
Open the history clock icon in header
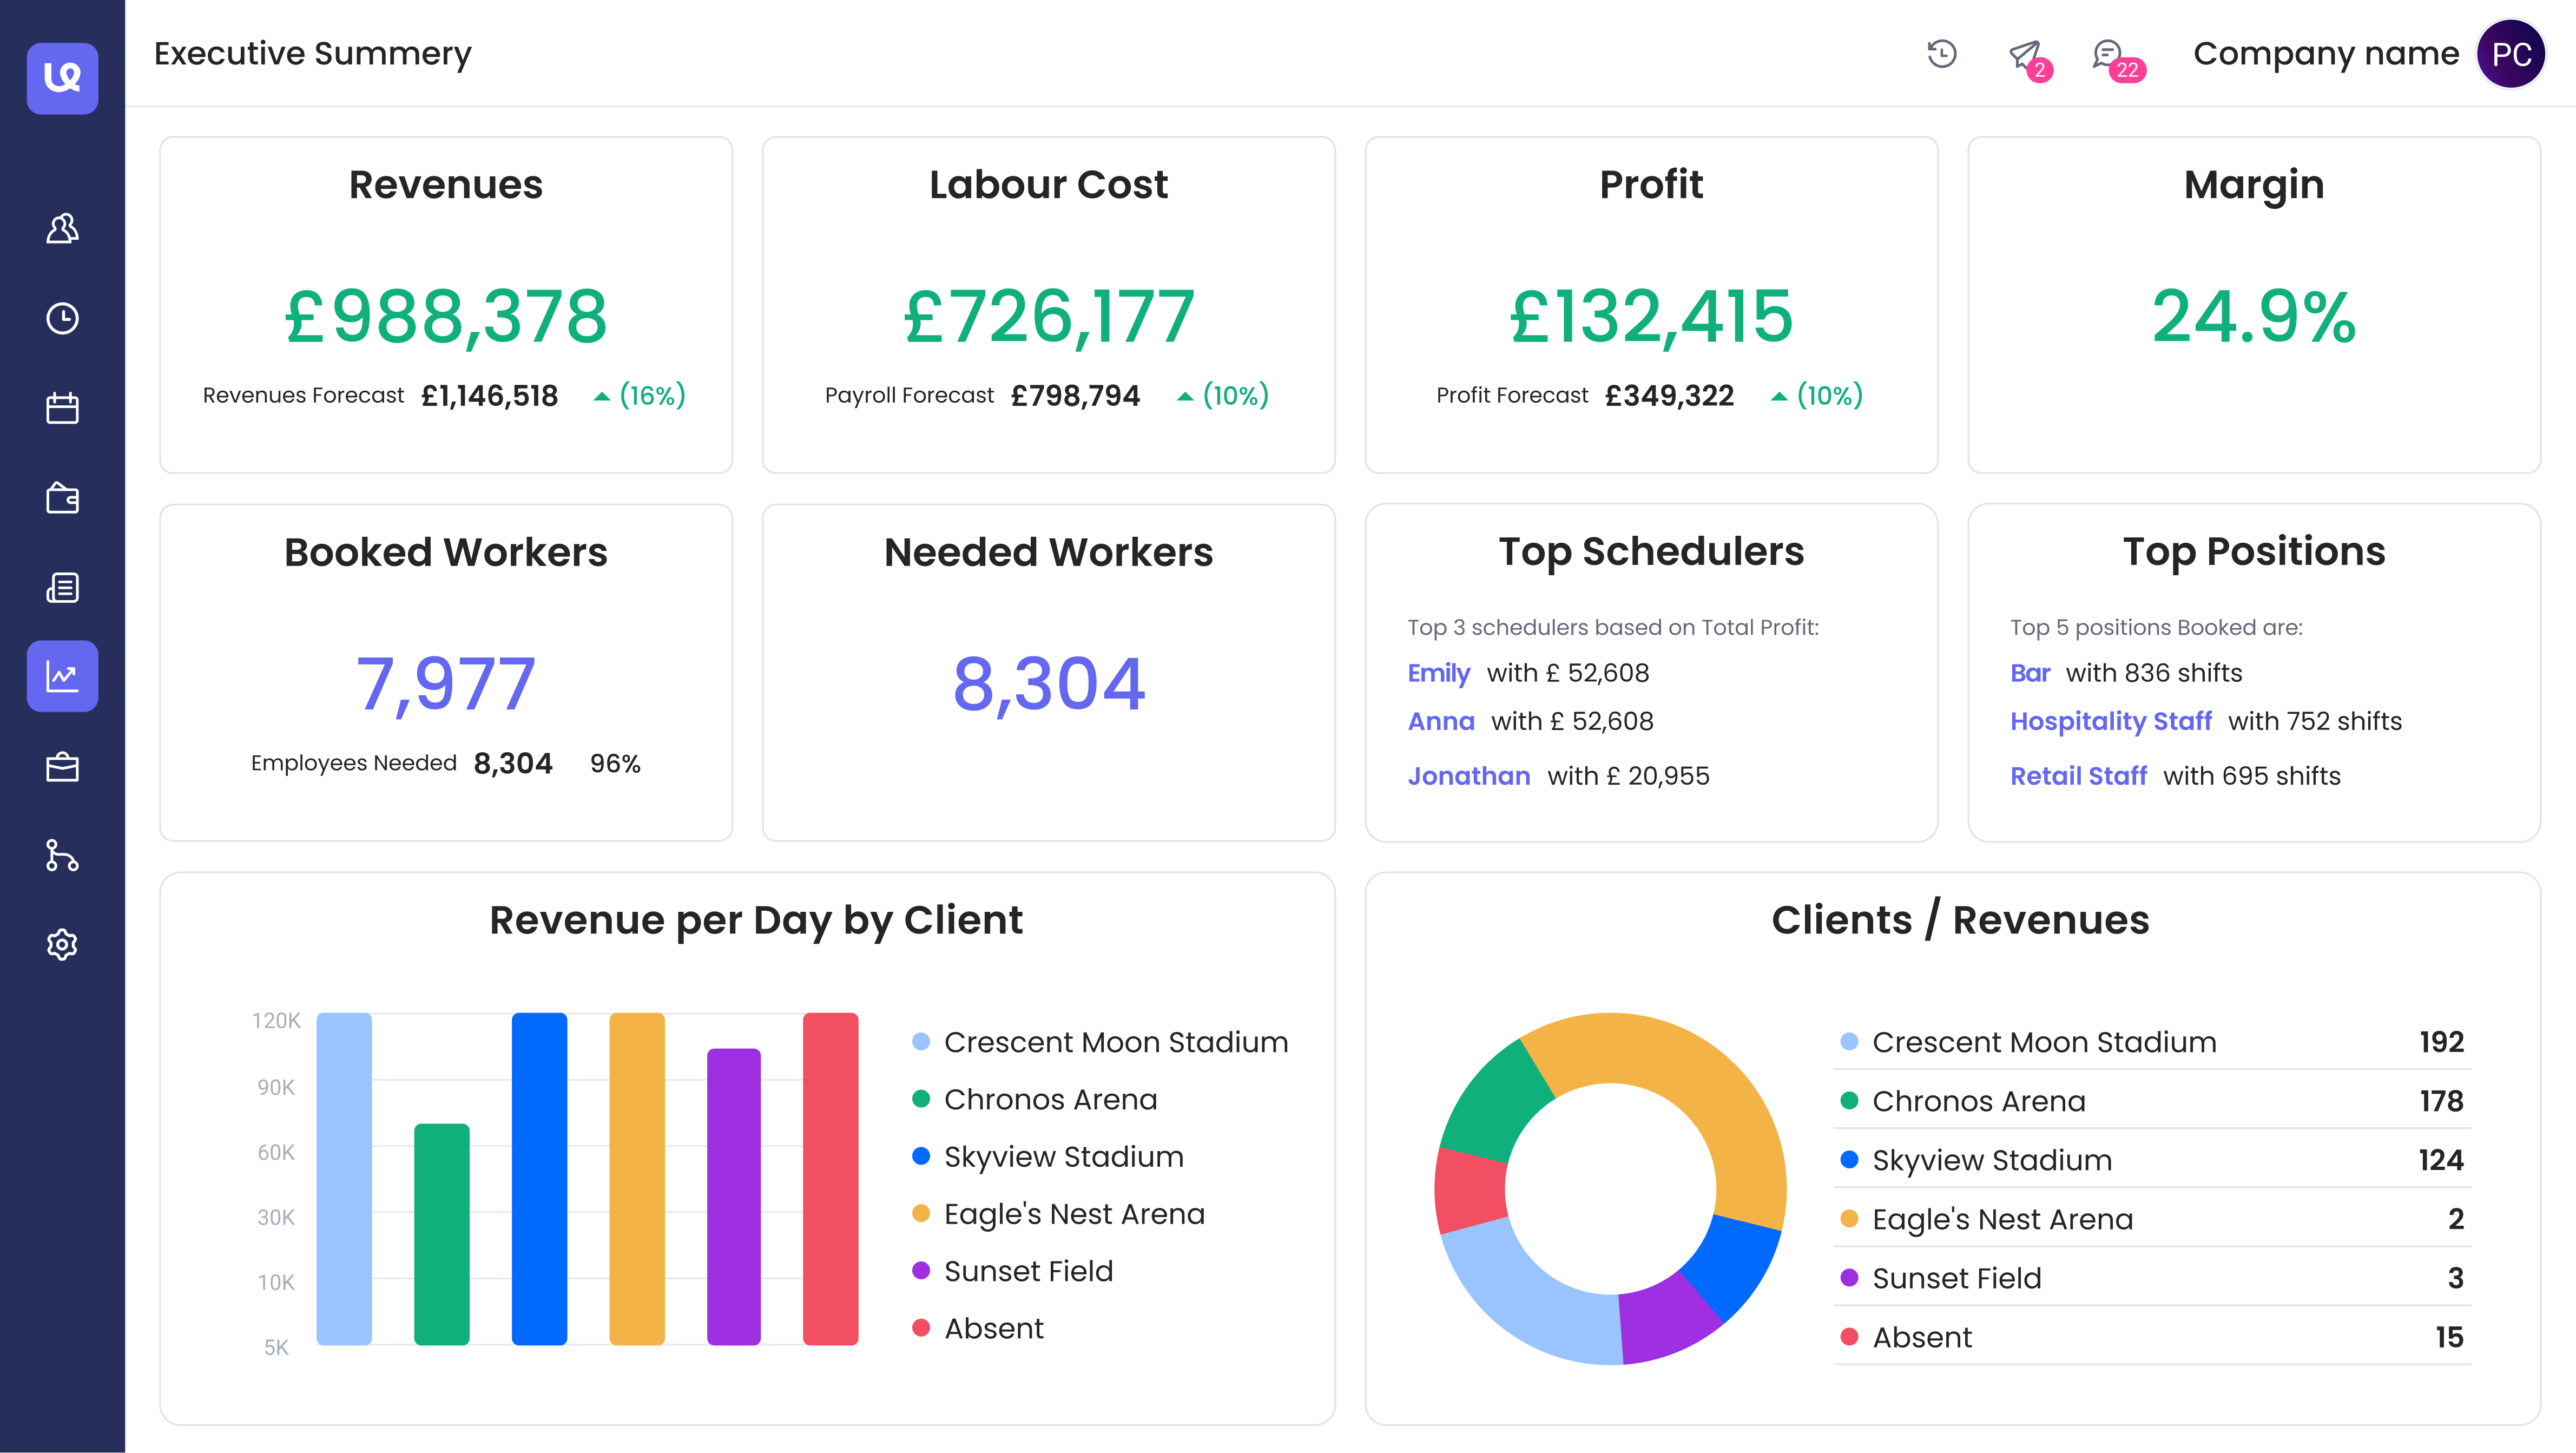[1941, 53]
